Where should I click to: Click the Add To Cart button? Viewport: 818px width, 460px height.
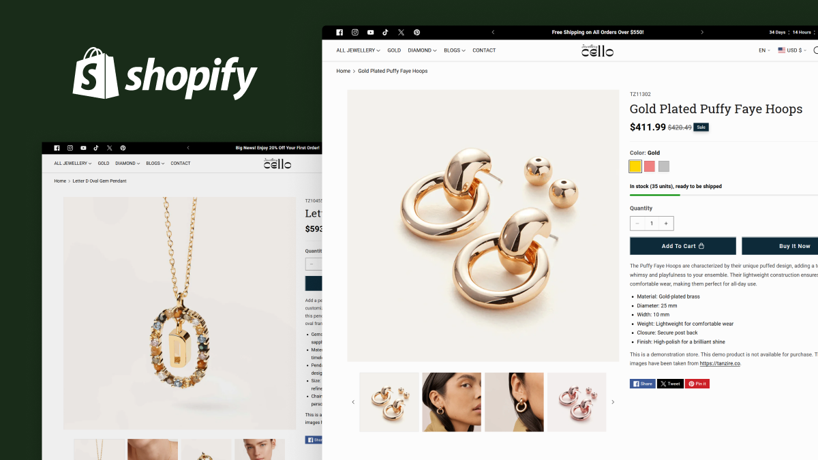coord(683,246)
